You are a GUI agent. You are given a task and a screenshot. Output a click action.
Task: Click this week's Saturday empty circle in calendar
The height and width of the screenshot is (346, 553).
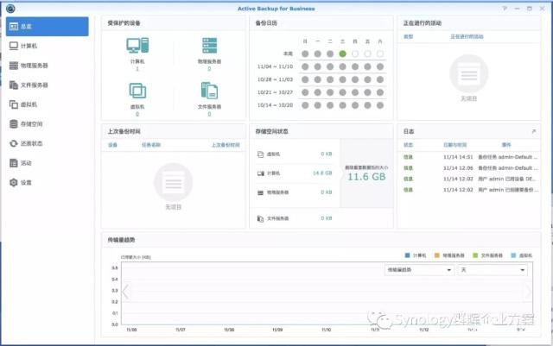[x=380, y=53]
